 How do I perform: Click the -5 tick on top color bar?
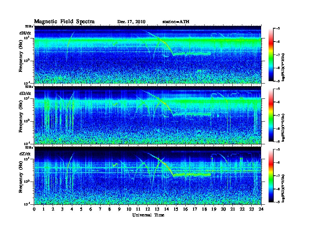click(278, 28)
